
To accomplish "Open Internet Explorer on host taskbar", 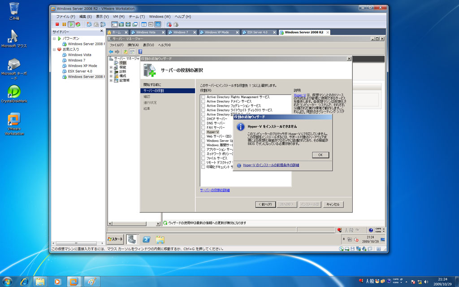I will tap(25, 282).
